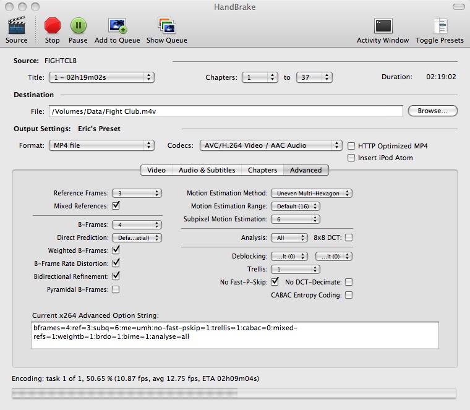The image size is (470, 410).
Task: Open the starting chapter dropdown showing 1
Action: coord(260,77)
